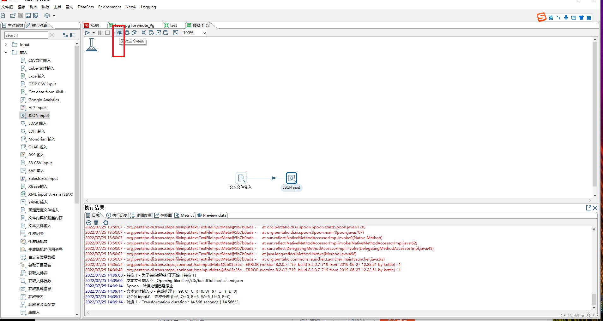Select the JSON input step on canvas
The height and width of the screenshot is (321, 603).
click(x=291, y=178)
